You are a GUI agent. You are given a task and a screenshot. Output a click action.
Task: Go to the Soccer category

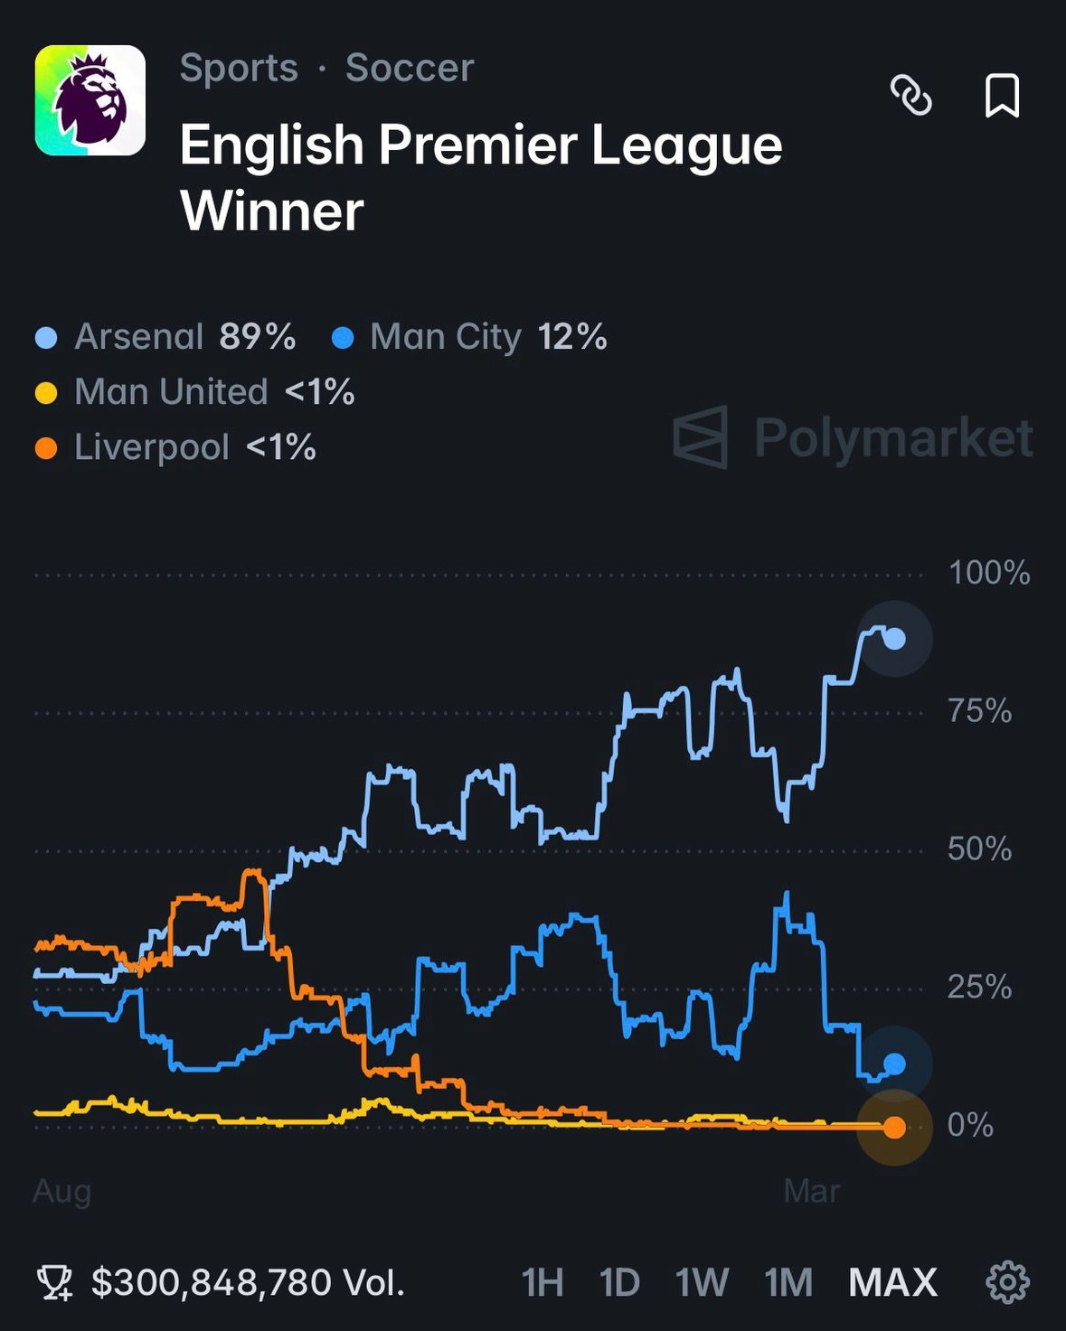click(410, 68)
